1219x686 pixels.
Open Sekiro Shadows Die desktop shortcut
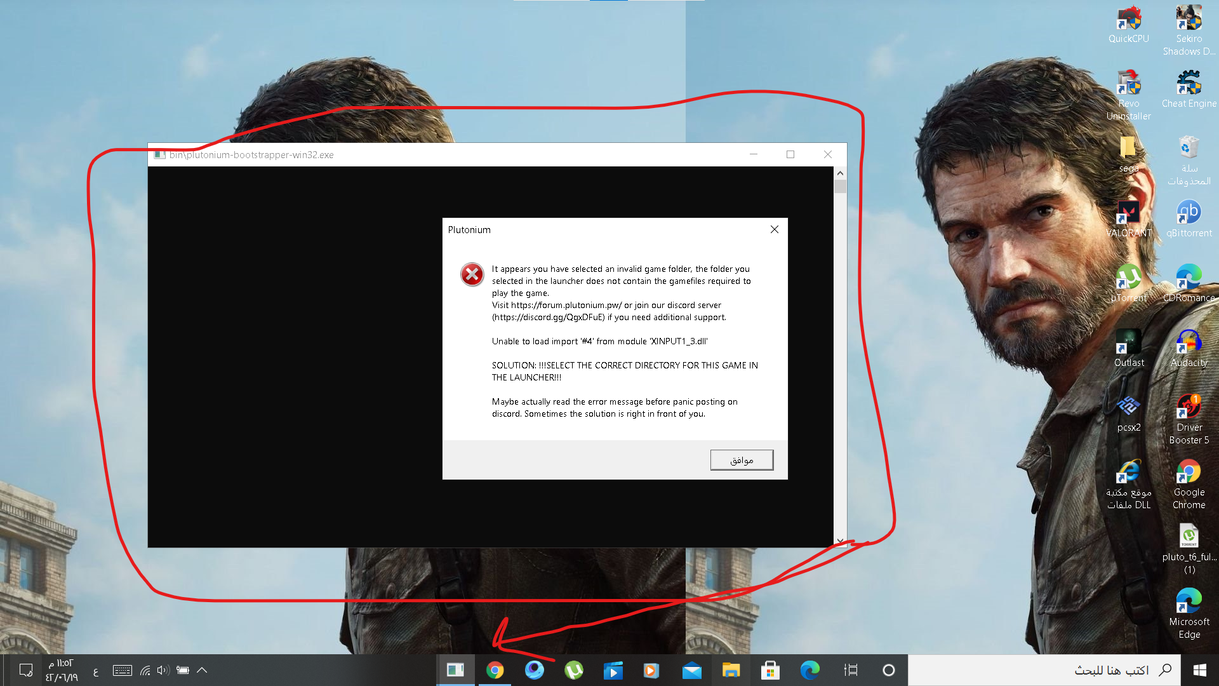(1189, 30)
